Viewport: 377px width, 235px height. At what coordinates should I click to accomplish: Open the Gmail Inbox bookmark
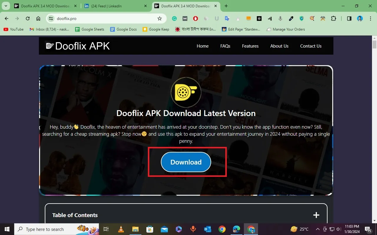pyautogui.click(x=49, y=29)
